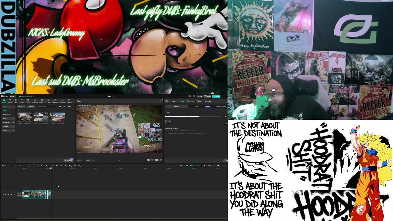Image resolution: width=393 pixels, height=221 pixels.
Task: Select the Curve speed mode
Action: pyautogui.click(x=196, y=107)
